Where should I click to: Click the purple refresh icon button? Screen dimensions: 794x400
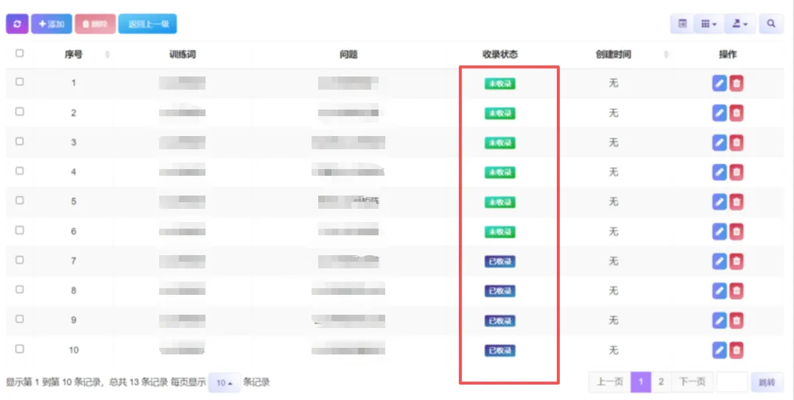(x=17, y=24)
